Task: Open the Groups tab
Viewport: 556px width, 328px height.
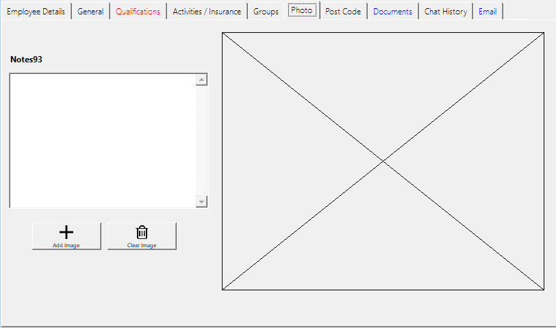Action: 266,12
